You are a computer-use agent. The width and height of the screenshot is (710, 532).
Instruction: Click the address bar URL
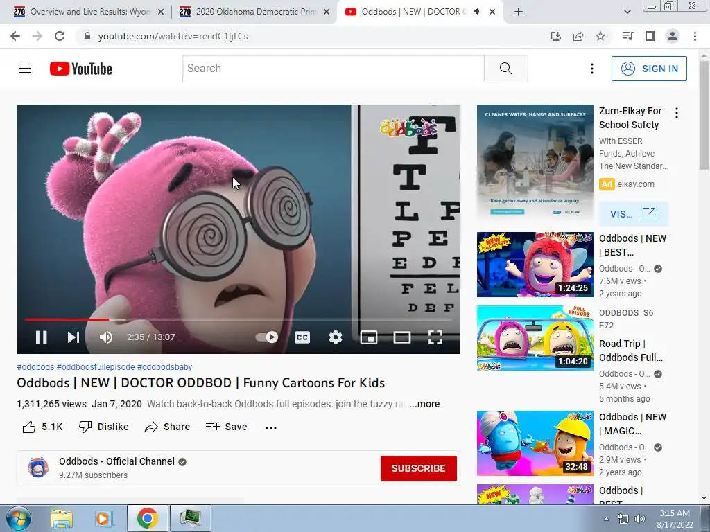point(173,36)
